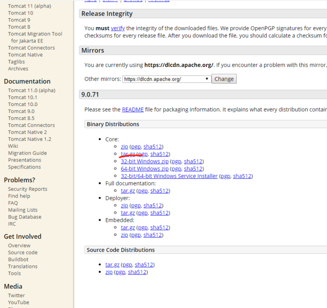Download the Deployer tar.gz

click(x=128, y=213)
